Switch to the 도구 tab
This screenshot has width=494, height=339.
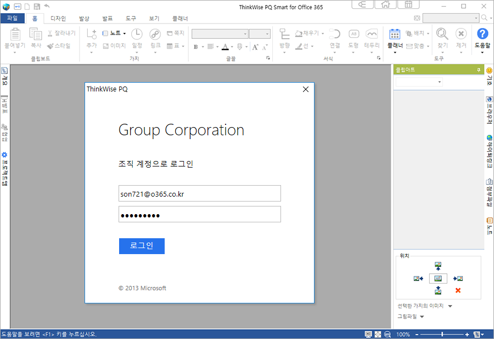(x=131, y=19)
